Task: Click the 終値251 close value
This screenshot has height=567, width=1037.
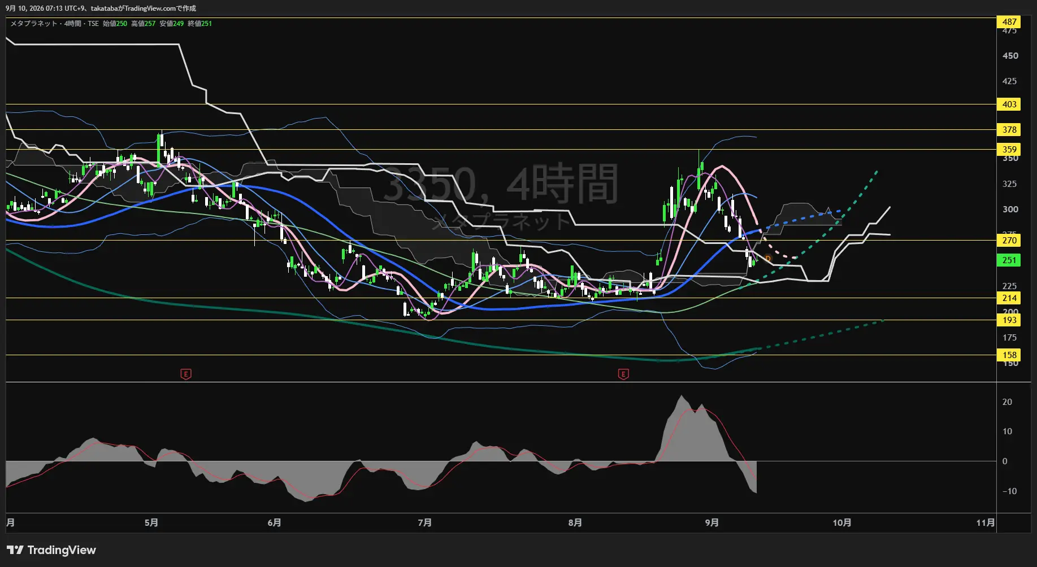Action: coord(200,24)
